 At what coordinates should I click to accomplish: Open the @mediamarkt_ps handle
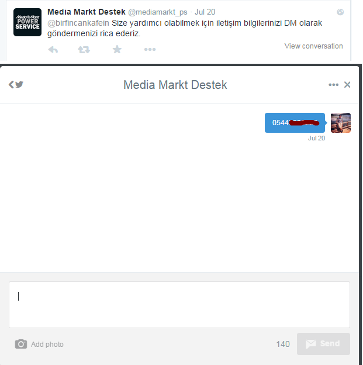point(157,12)
